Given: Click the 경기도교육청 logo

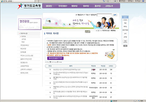Looking at the screenshot, I should click(29, 6).
